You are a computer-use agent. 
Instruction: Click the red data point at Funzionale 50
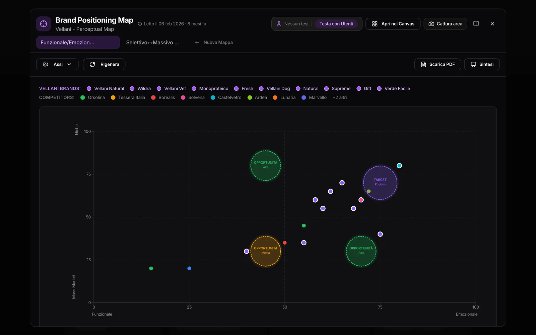tap(285, 243)
